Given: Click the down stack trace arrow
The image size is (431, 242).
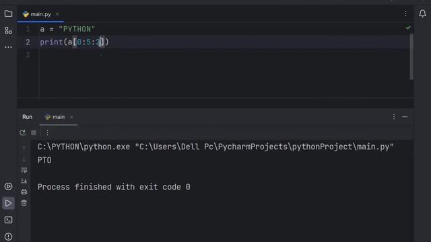Looking at the screenshot, I should point(24,159).
